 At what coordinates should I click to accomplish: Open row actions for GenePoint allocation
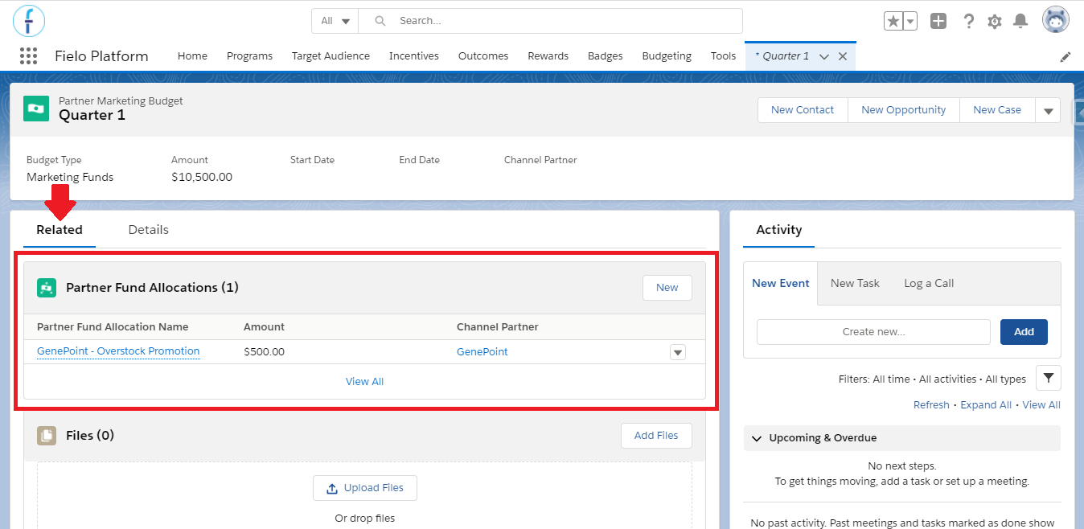pyautogui.click(x=677, y=352)
